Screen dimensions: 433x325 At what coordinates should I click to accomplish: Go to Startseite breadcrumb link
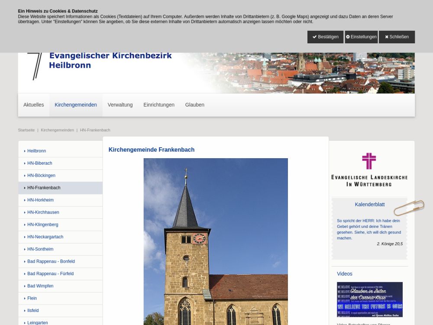(x=26, y=130)
